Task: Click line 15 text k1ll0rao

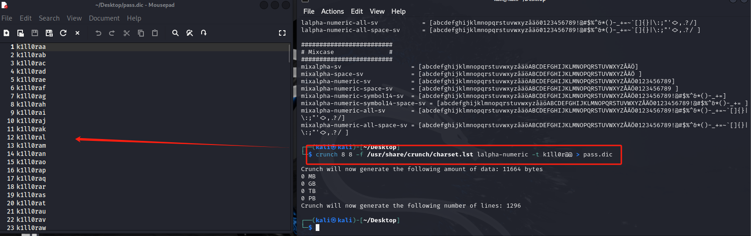Action: point(31,162)
